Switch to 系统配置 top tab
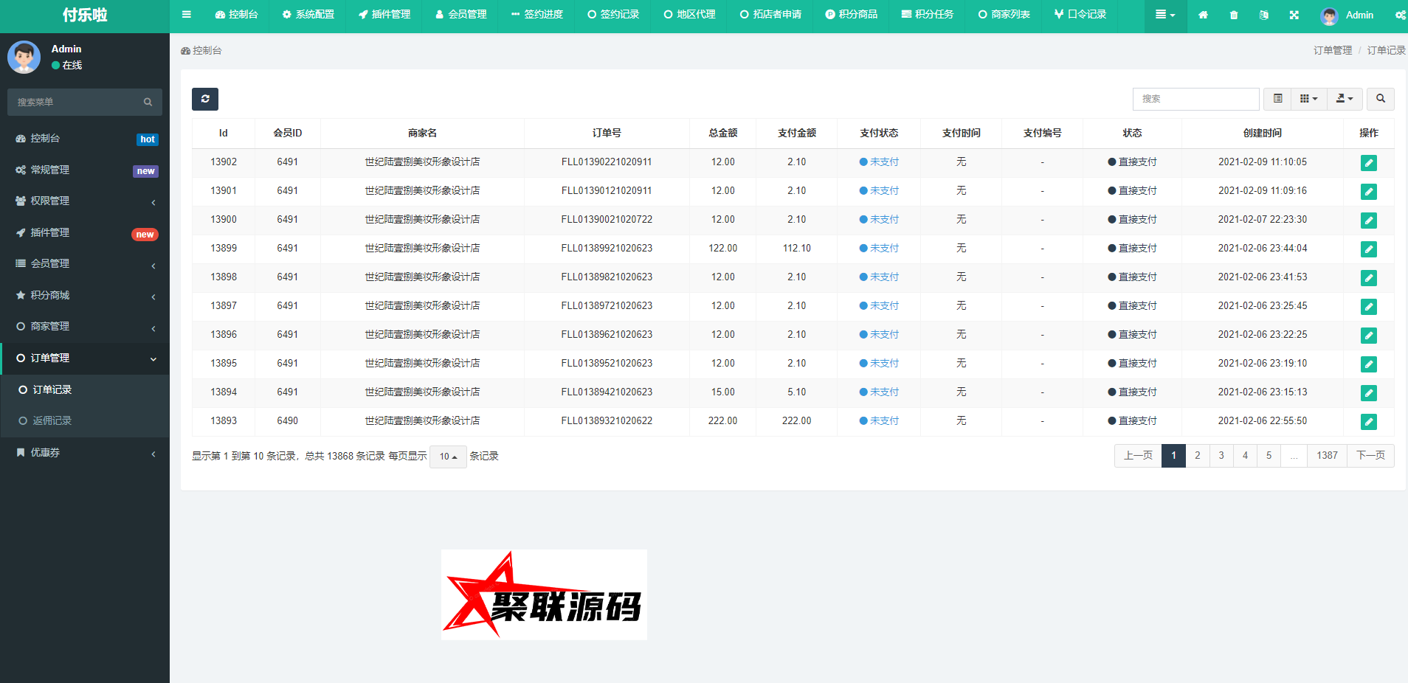This screenshot has width=1408, height=683. [308, 15]
